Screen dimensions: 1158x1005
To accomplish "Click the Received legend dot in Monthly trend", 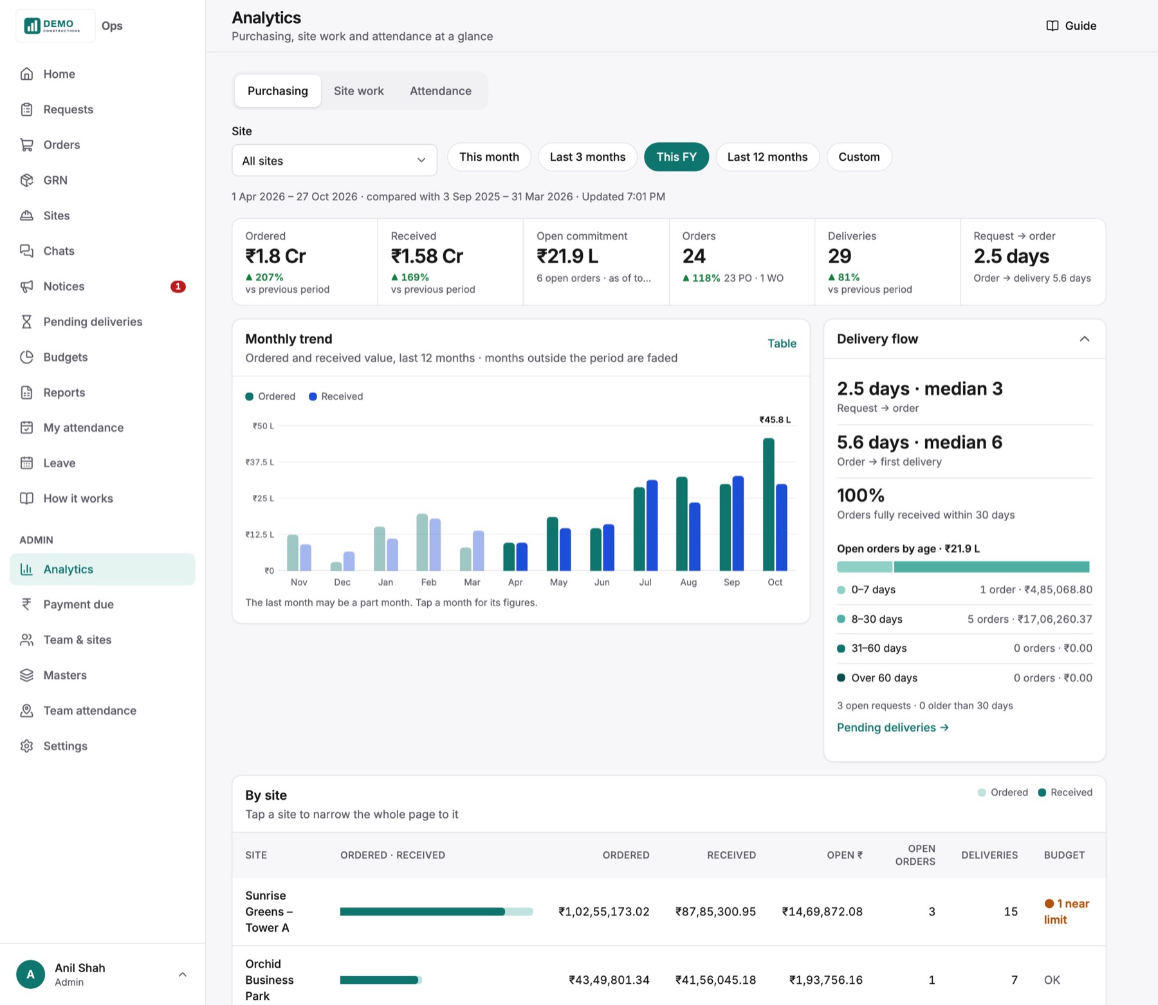I will click(313, 396).
